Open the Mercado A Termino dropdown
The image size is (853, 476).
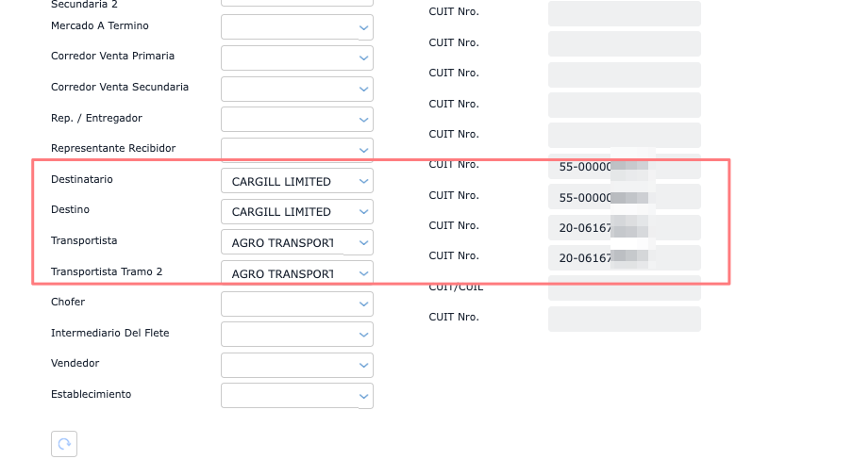(x=296, y=27)
